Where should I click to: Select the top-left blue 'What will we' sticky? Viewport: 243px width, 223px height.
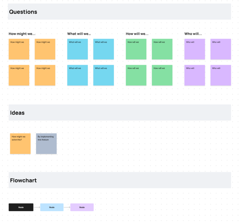77,49
